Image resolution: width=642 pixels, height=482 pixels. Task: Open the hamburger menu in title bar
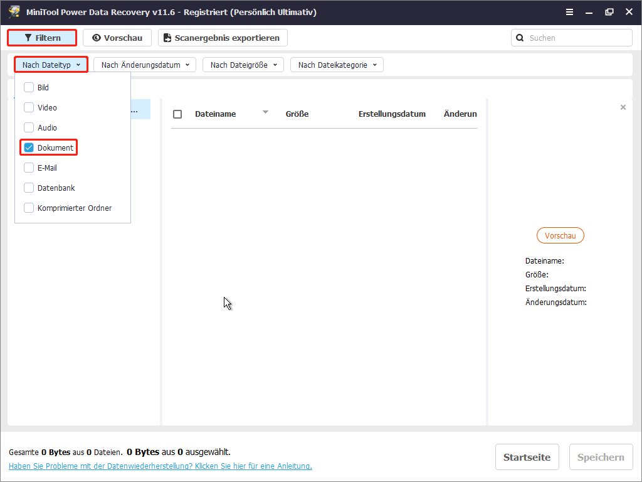click(569, 12)
